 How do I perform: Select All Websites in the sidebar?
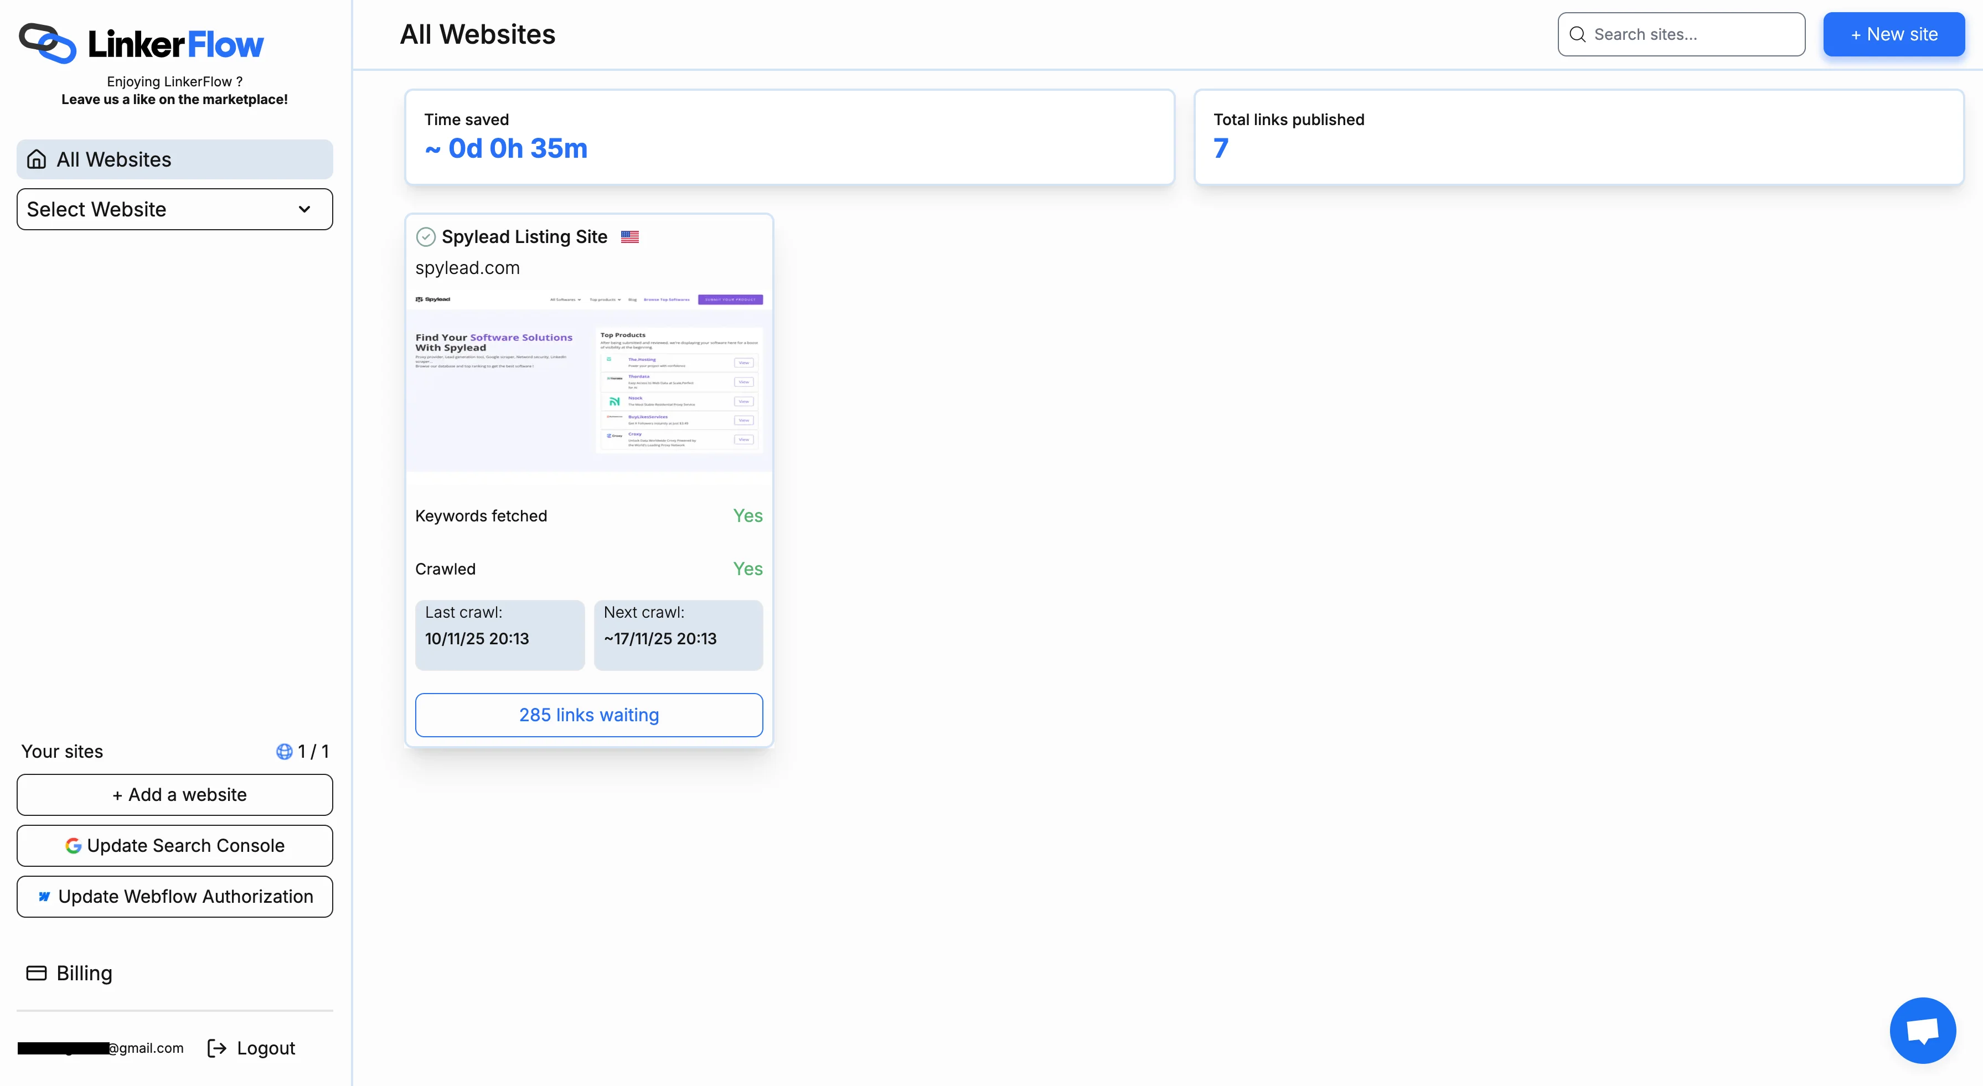point(113,158)
